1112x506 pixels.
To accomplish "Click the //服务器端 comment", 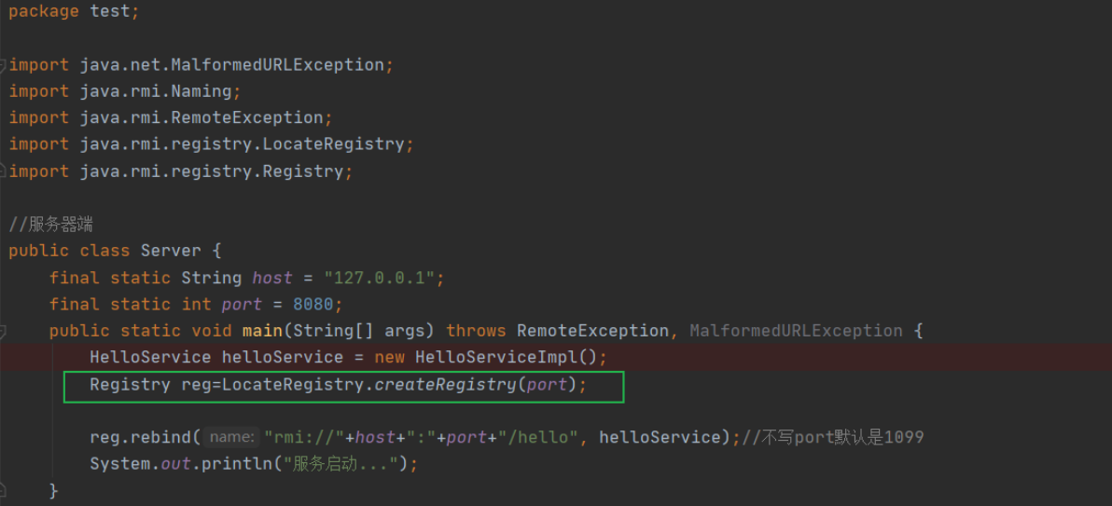I will (x=51, y=226).
